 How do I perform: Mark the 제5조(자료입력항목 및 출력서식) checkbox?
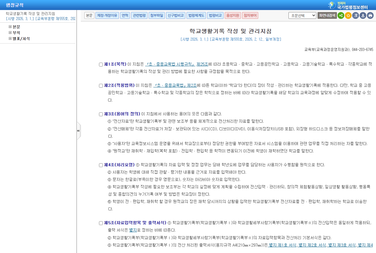[101, 223]
